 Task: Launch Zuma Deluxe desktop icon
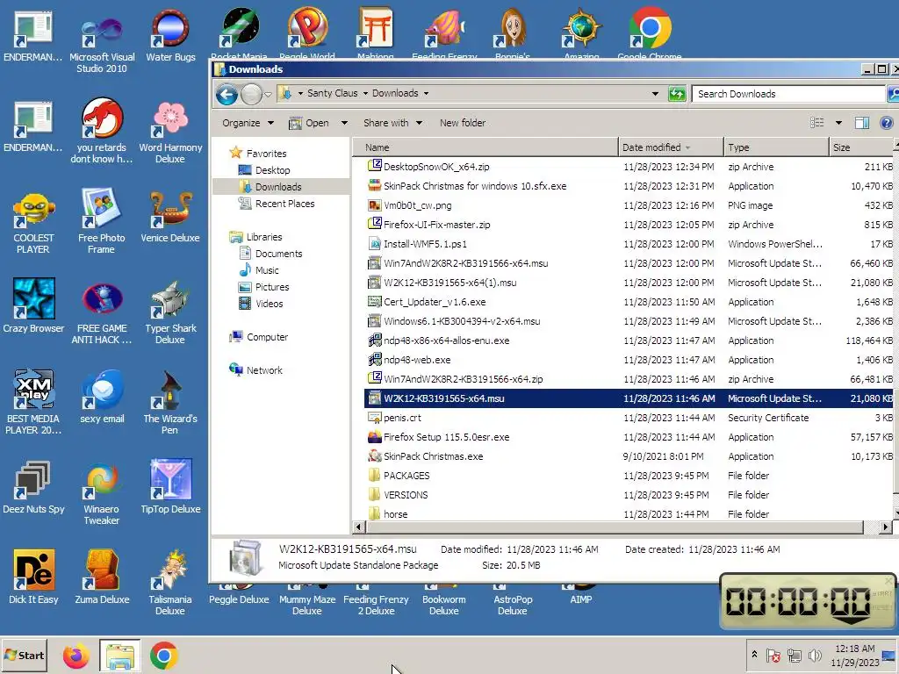click(102, 577)
